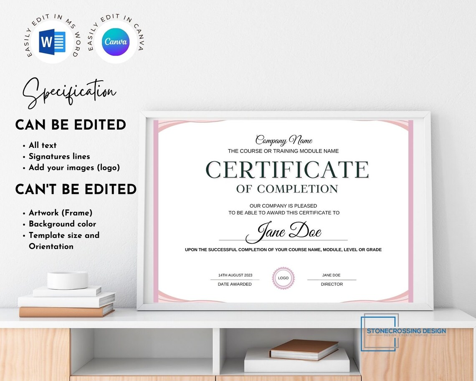Click the 'All text' bullet item
The width and height of the screenshot is (476, 381).
[x=42, y=145]
